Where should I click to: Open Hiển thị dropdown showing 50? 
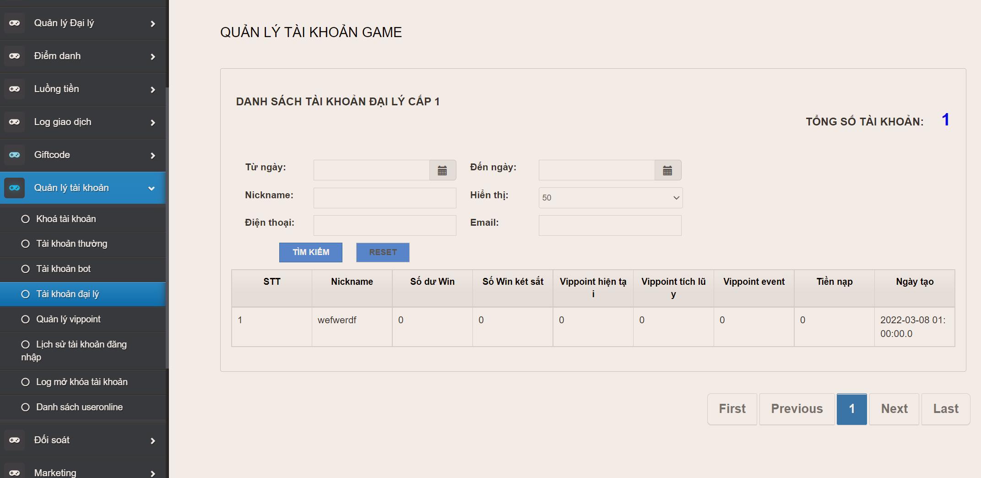[x=610, y=198]
